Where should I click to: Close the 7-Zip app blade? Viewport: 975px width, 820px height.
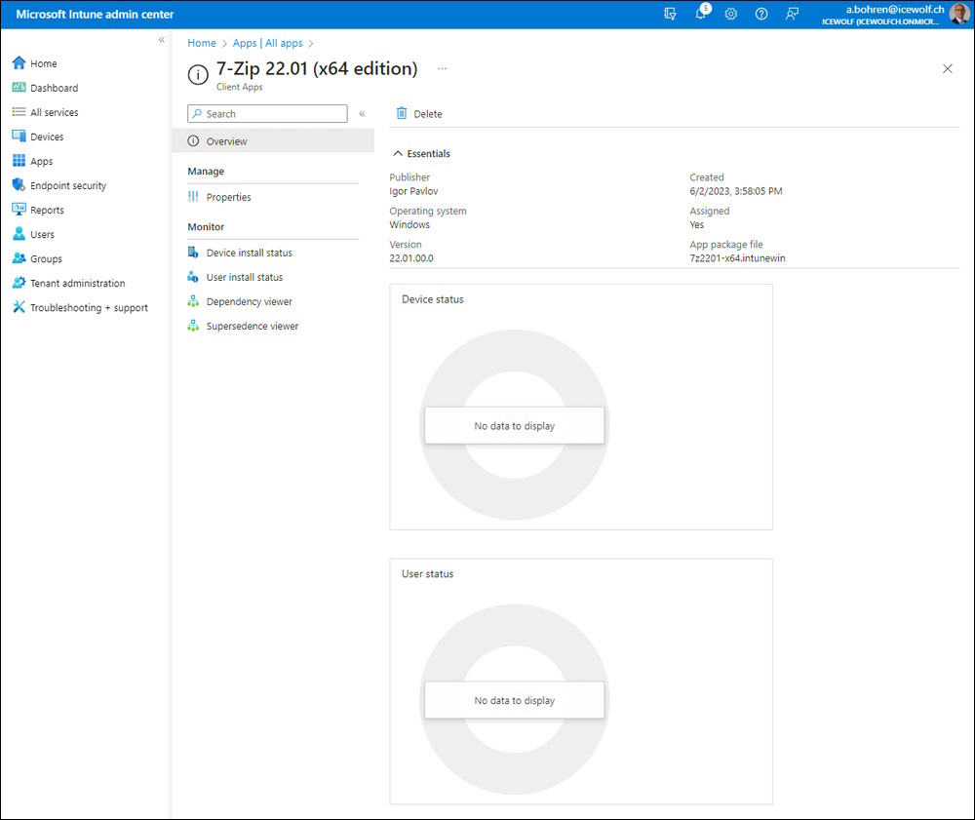pyautogui.click(x=947, y=69)
